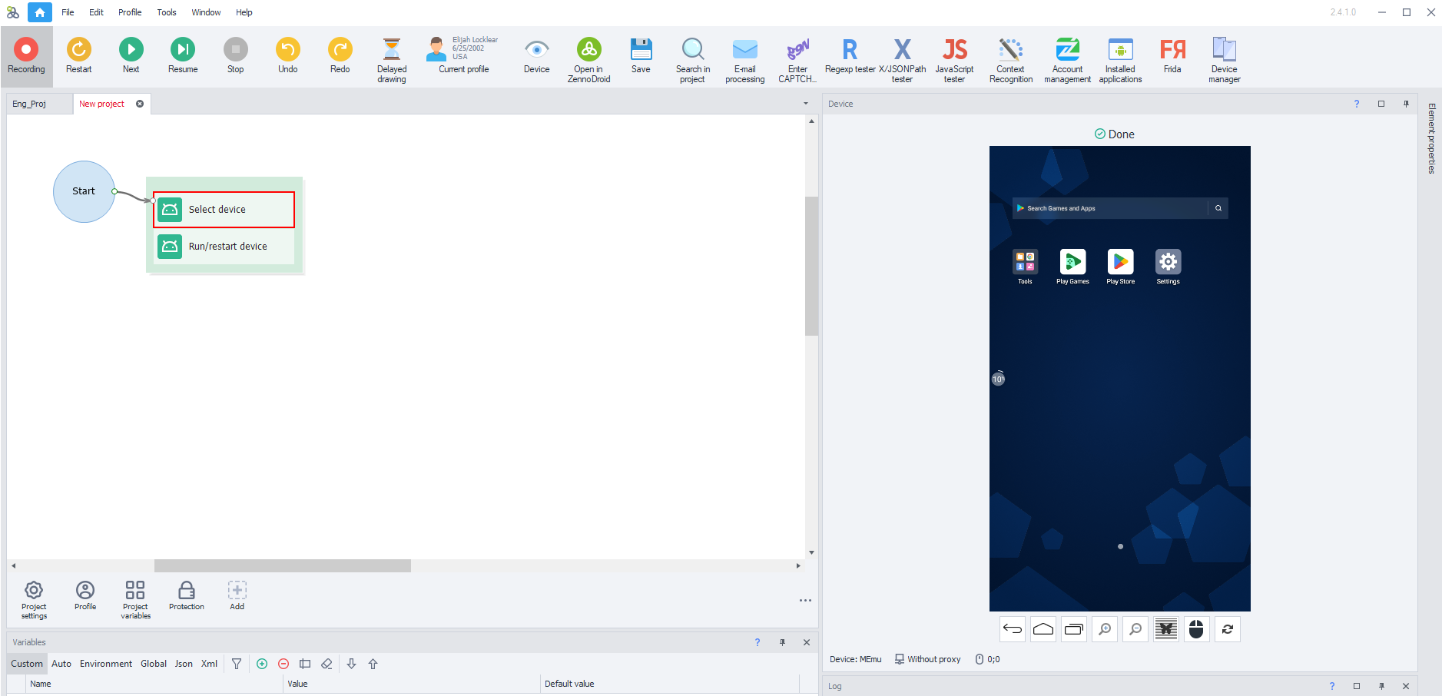1442x696 pixels.
Task: Click the Recording button in the toolbar
Action: 26,57
